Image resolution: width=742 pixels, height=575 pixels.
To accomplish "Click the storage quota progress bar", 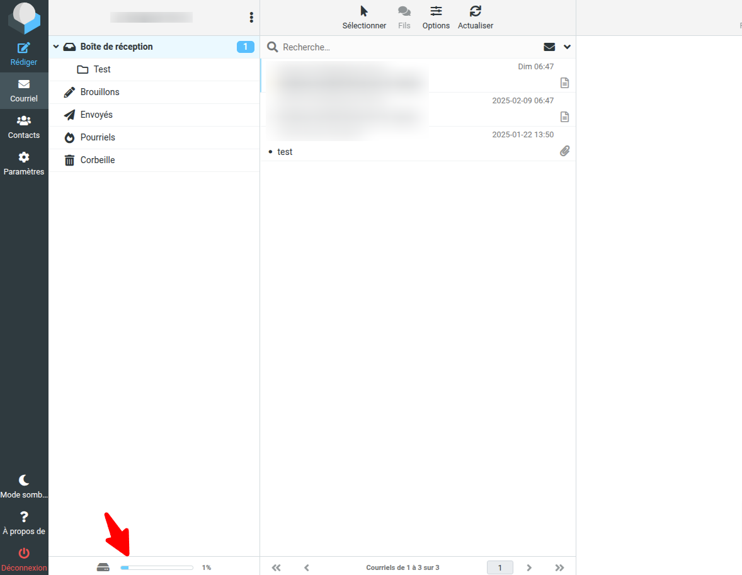I will [x=157, y=567].
